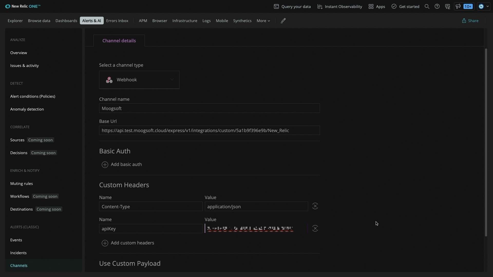Image resolution: width=493 pixels, height=277 pixels.
Task: Open Instant Observability
Action: (x=340, y=6)
